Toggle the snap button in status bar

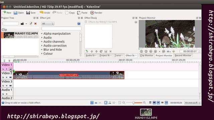tap(166, 103)
